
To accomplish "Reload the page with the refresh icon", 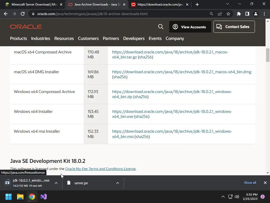I will point(23,14).
